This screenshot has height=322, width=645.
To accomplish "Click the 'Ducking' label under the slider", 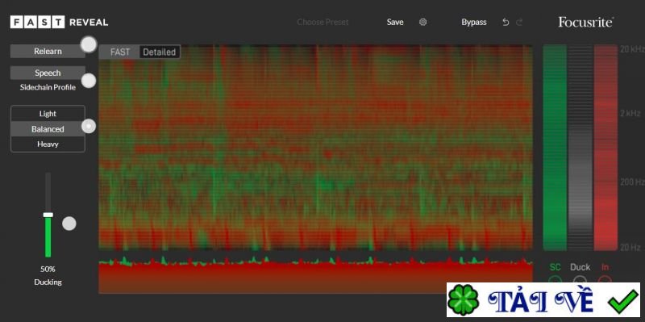I will pos(48,282).
